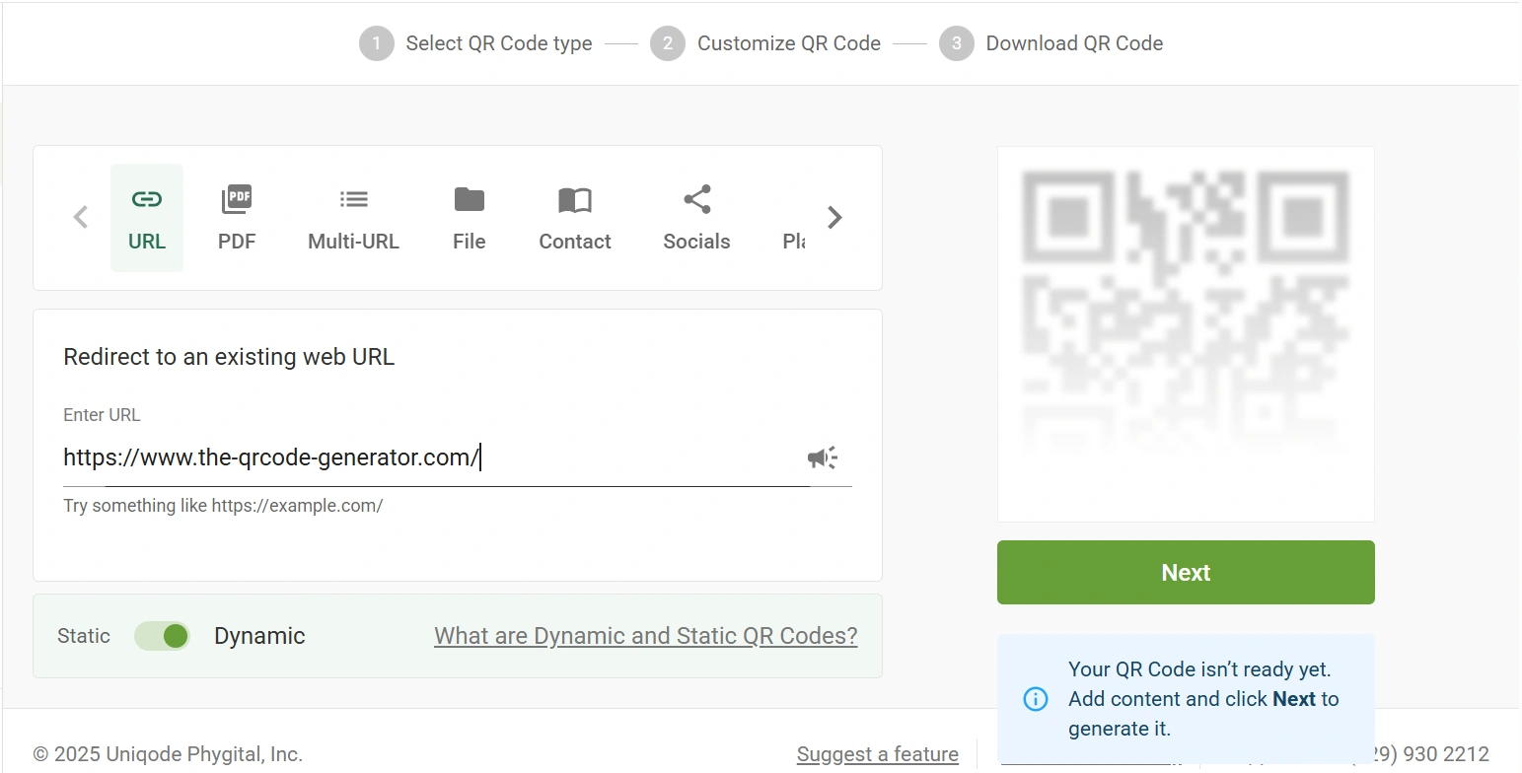The image size is (1522, 773).
Task: Toggle the Static/Dynamic switch
Action: pyautogui.click(x=163, y=636)
